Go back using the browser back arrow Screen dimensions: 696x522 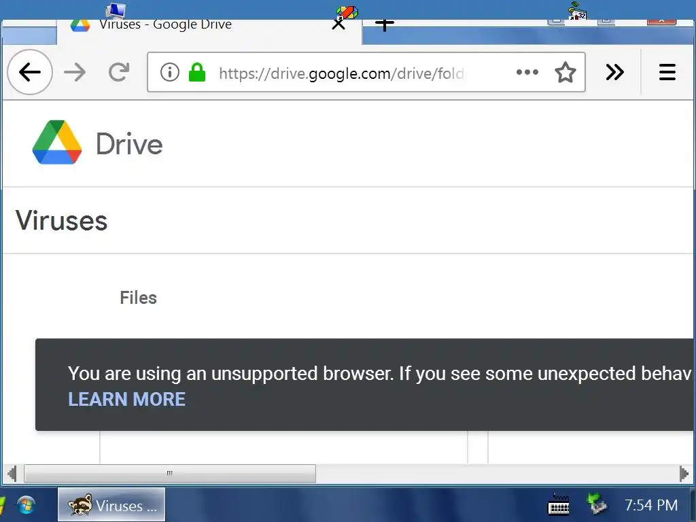30,72
